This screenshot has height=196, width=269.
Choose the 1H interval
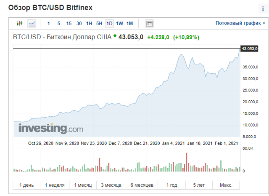click(x=89, y=24)
